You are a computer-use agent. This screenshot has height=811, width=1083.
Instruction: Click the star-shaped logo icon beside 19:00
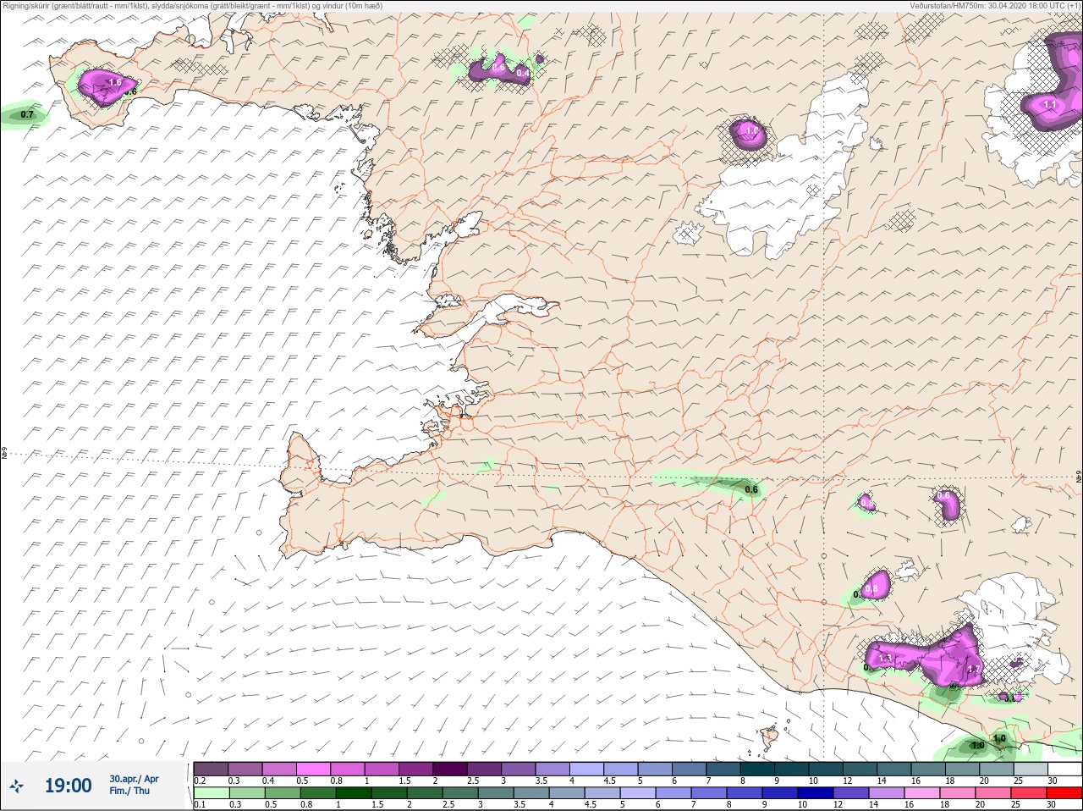point(16,786)
